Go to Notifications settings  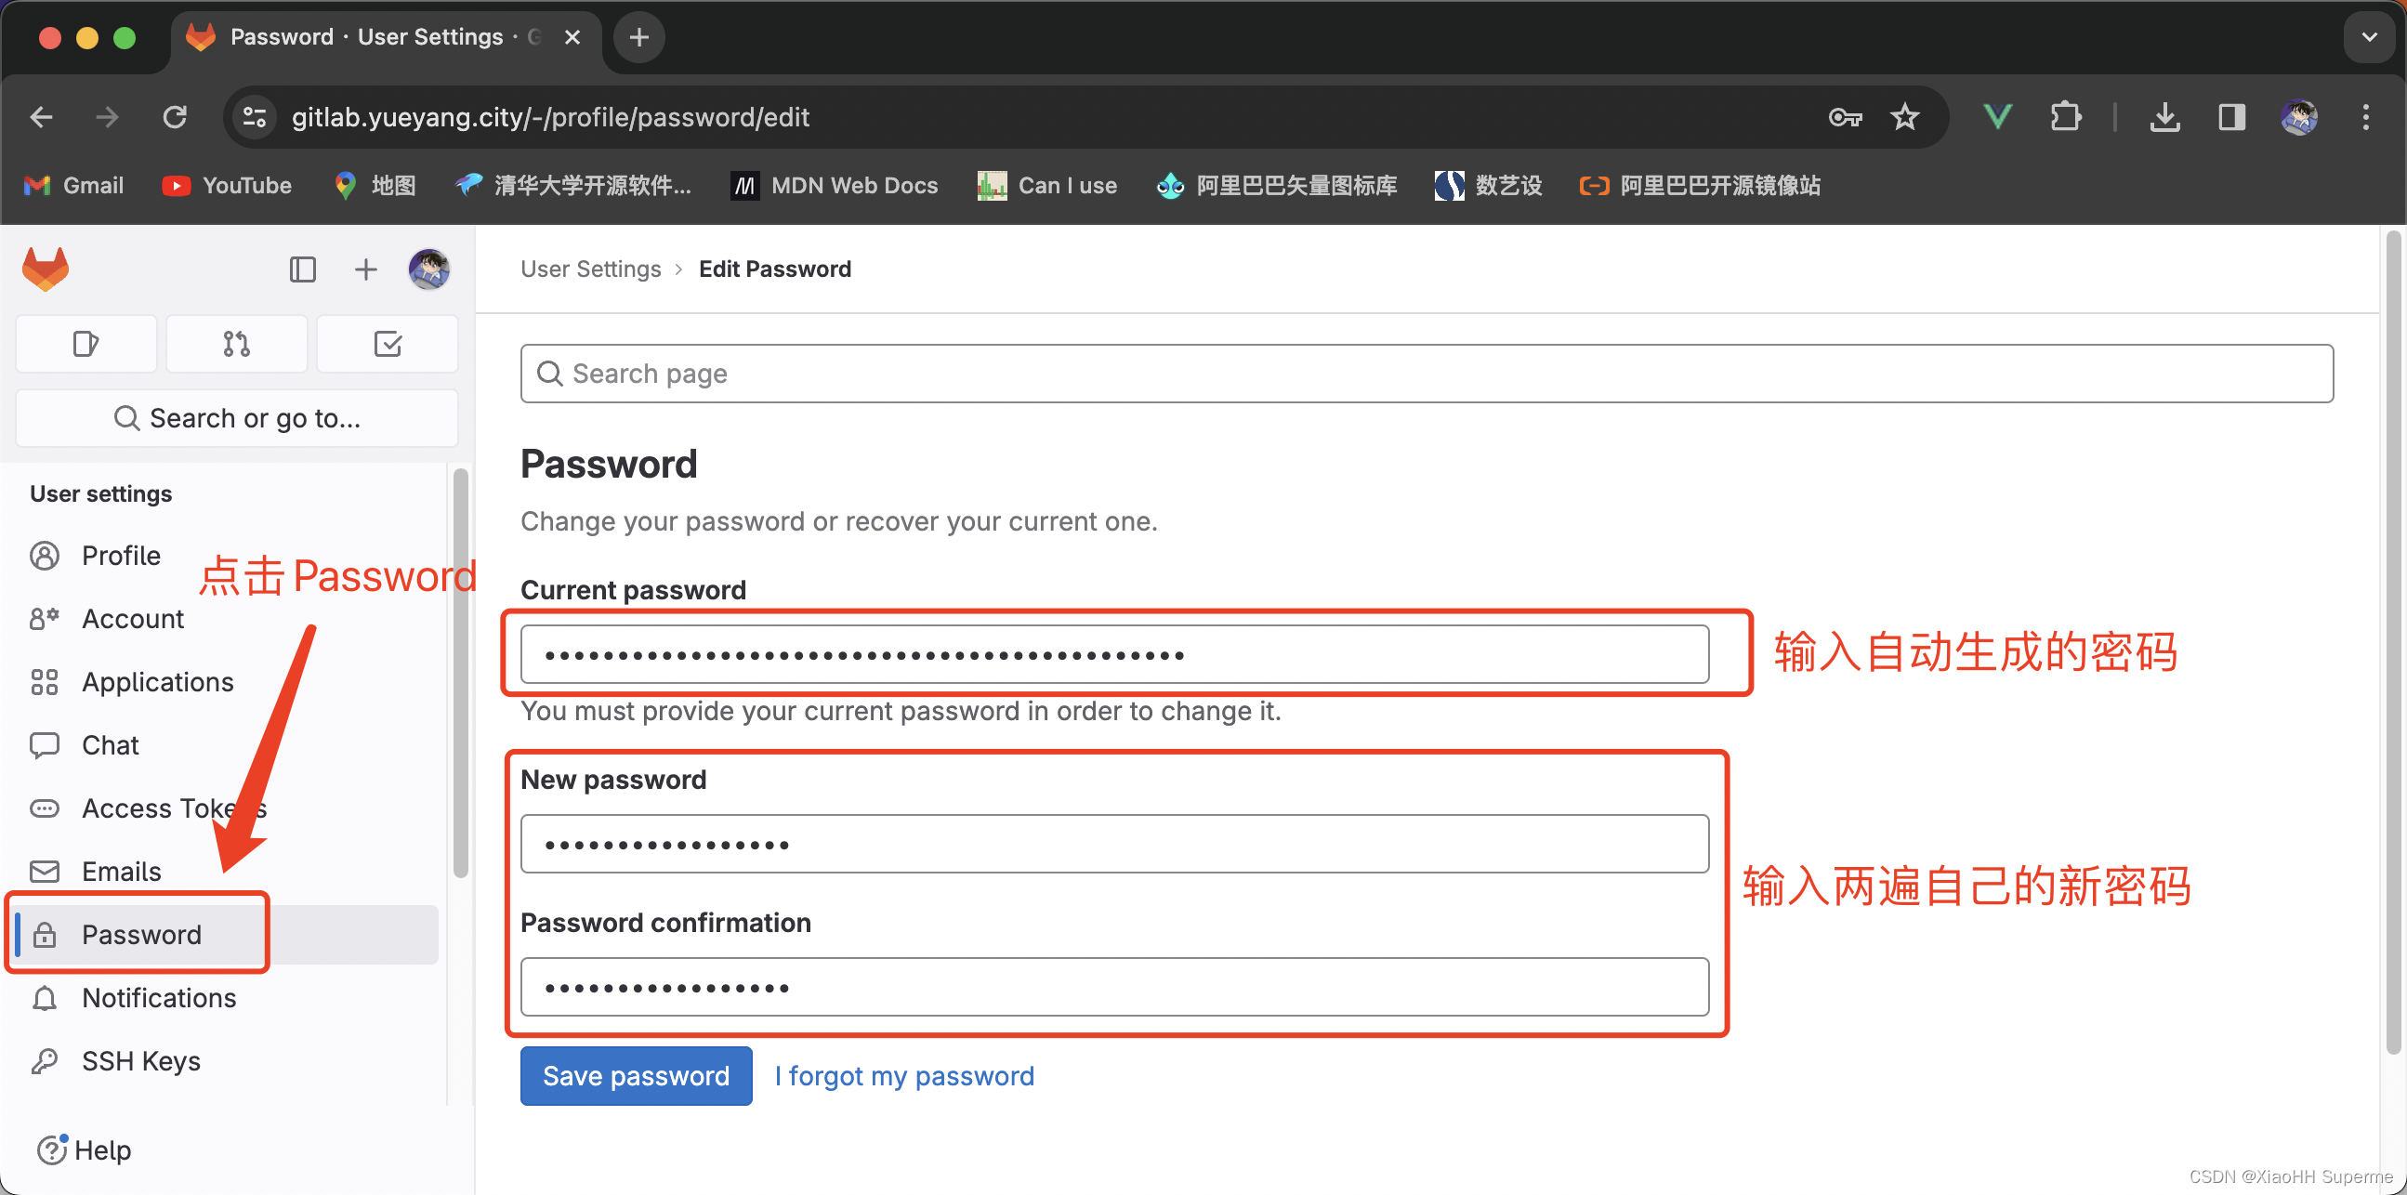[x=159, y=998]
